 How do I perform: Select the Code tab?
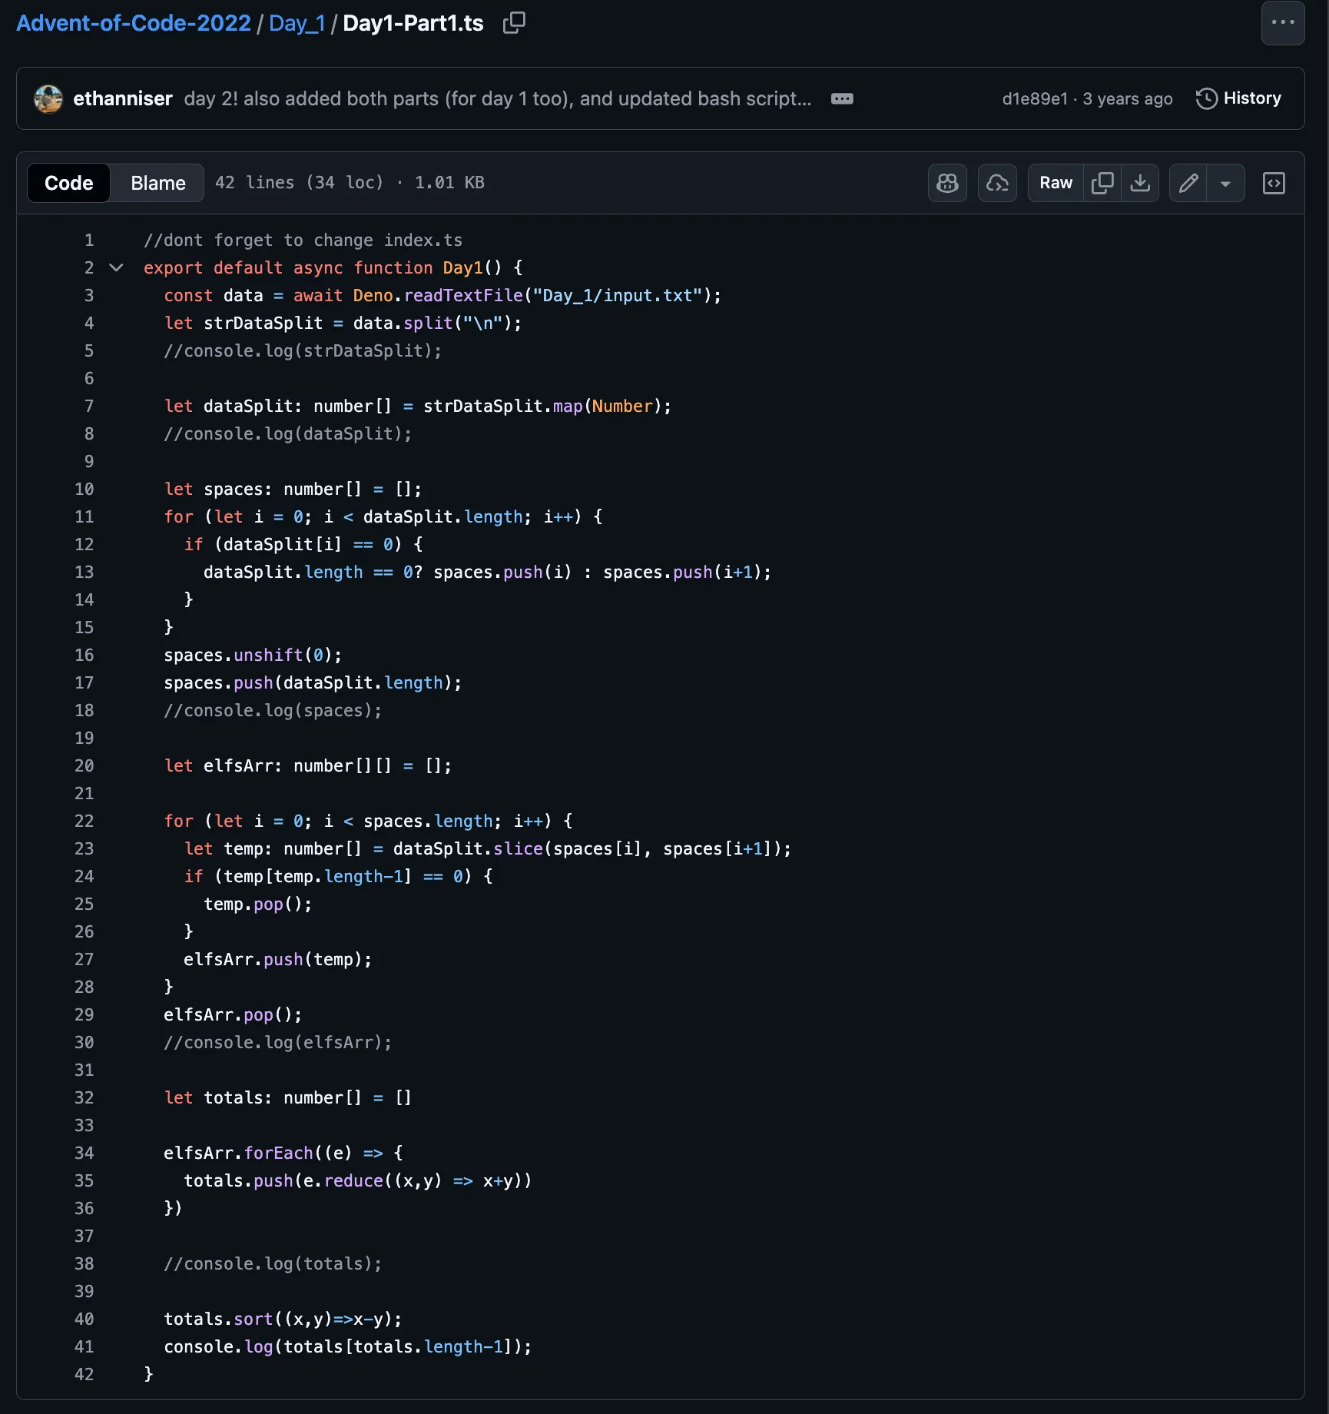click(68, 183)
